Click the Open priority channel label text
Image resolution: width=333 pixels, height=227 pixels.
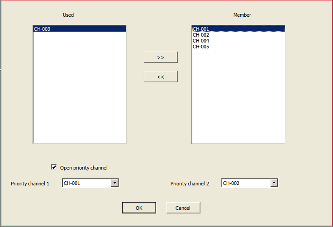[x=84, y=168]
